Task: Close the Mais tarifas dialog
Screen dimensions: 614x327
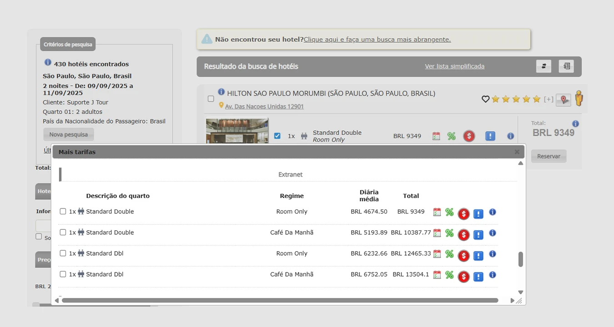Action: (x=517, y=152)
